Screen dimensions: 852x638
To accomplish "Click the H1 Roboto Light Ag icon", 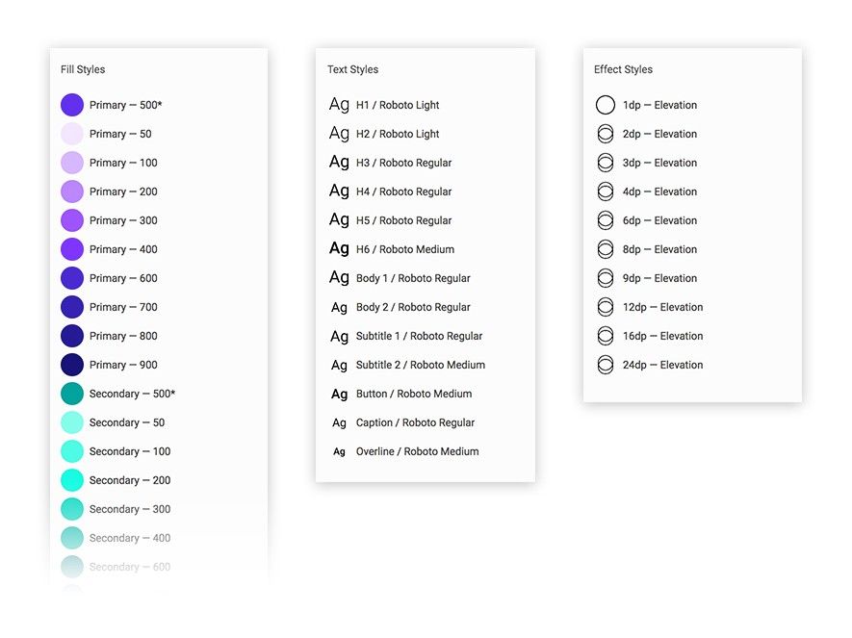I will [x=339, y=105].
